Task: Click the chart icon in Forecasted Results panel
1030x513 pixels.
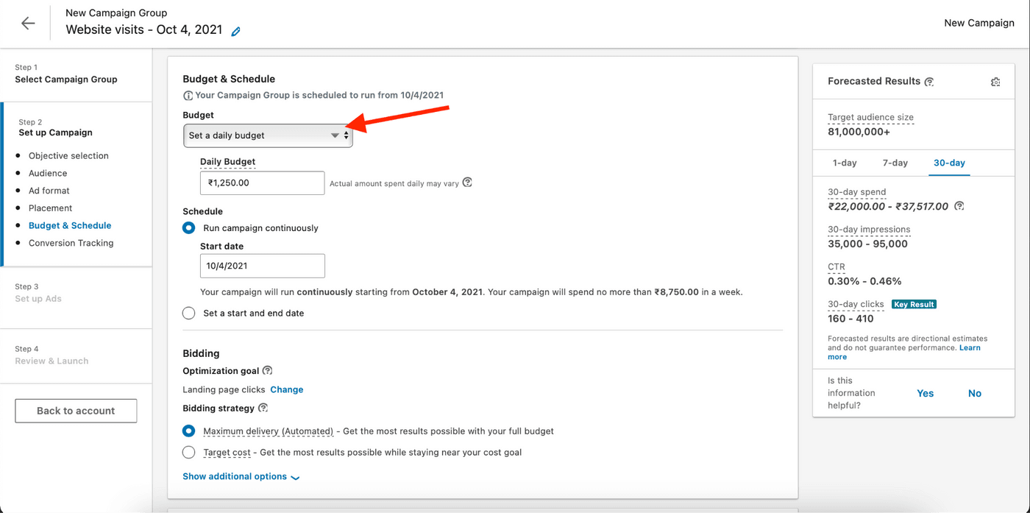Action: [x=995, y=82]
